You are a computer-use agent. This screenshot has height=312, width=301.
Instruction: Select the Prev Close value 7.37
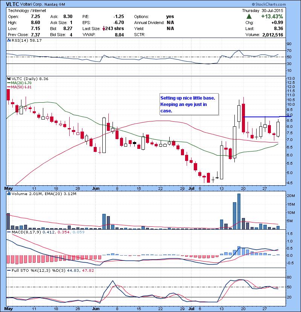click(x=35, y=35)
